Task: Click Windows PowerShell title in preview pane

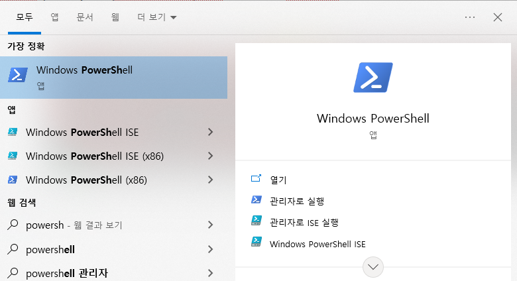Action: [373, 119]
